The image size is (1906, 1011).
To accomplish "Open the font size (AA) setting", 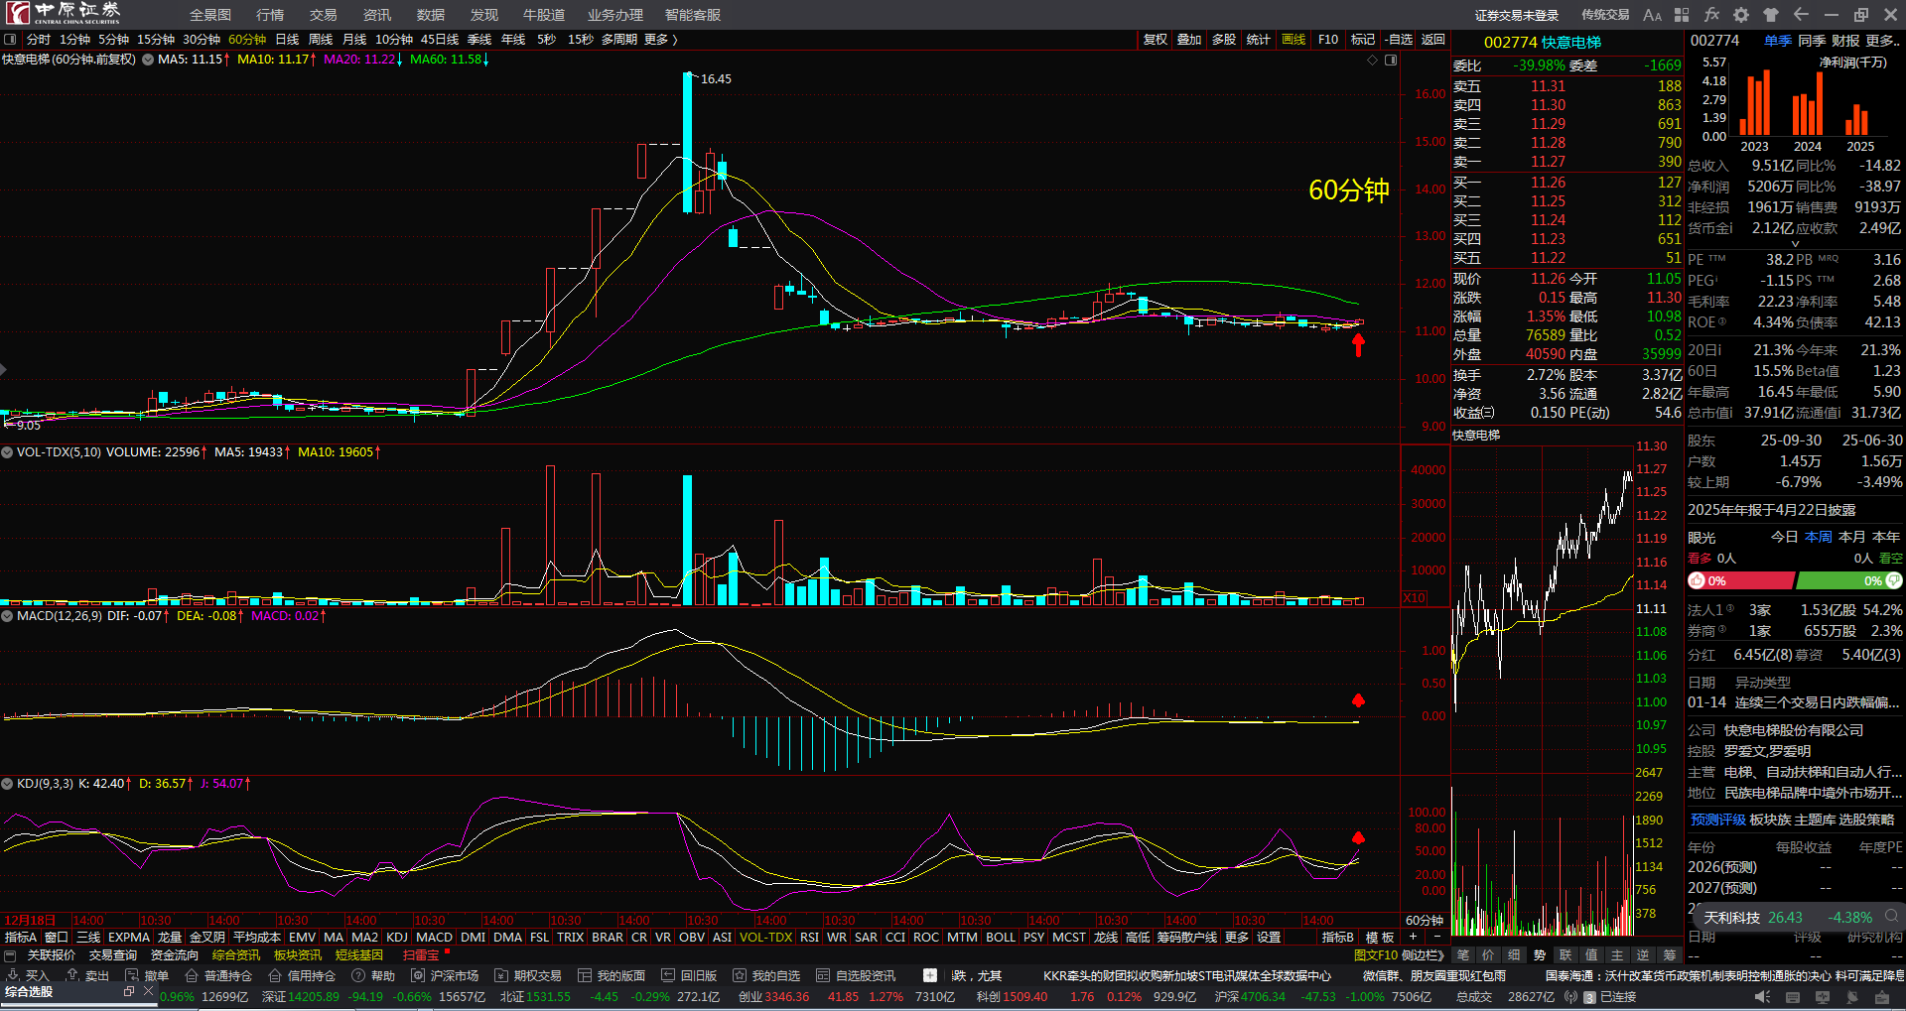I will coord(1652,15).
